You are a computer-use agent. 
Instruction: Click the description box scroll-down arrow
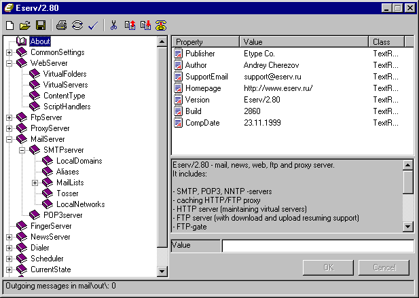pyautogui.click(x=407, y=227)
